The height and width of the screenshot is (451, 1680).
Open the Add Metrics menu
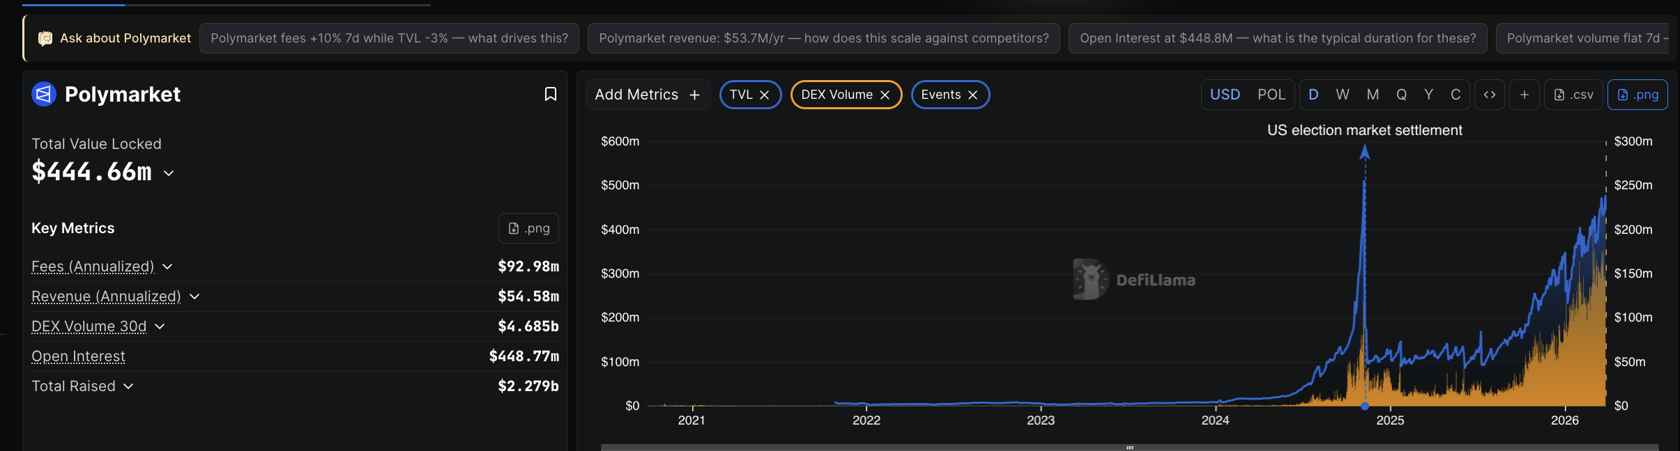pyautogui.click(x=648, y=95)
